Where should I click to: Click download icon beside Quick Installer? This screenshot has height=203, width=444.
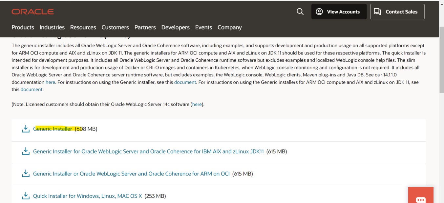pos(26,196)
